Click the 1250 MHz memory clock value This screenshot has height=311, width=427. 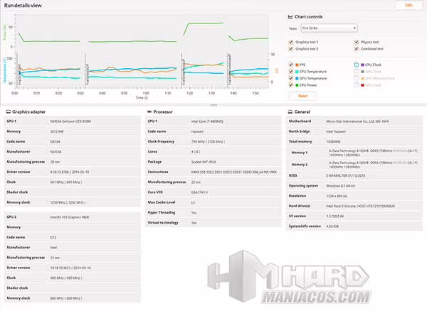[68, 202]
